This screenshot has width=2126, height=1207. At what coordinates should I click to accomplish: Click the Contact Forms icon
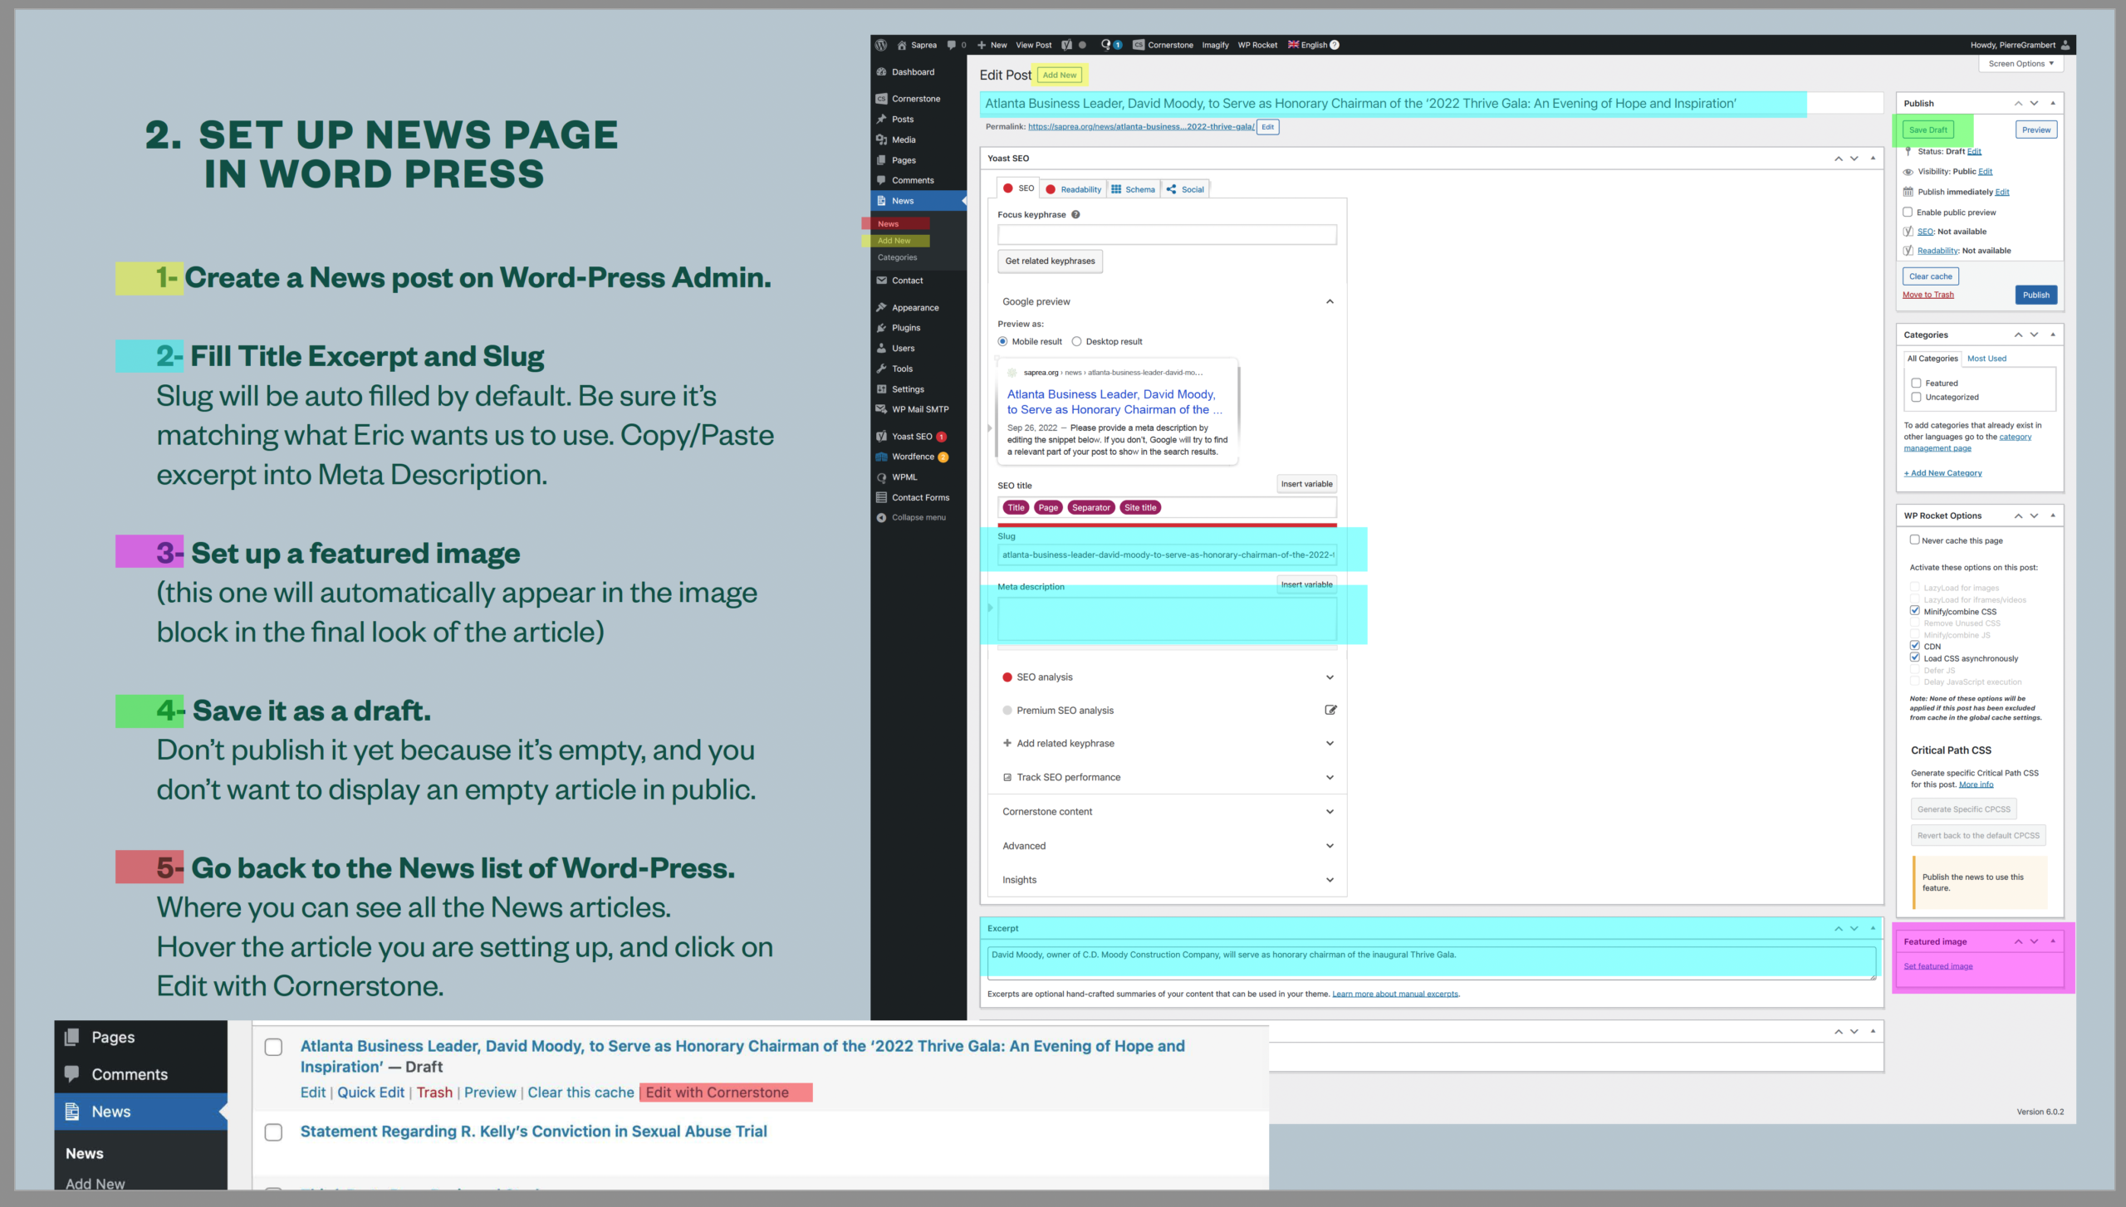tap(881, 497)
